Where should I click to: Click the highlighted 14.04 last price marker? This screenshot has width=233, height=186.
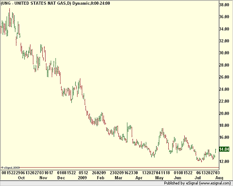[x=224, y=149]
